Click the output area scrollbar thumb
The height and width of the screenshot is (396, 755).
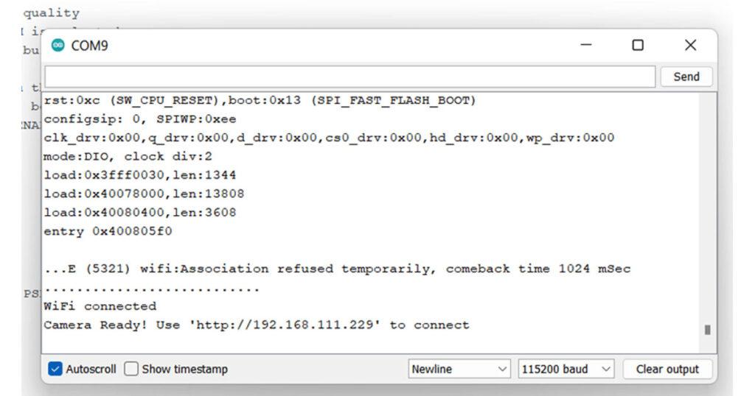708,329
